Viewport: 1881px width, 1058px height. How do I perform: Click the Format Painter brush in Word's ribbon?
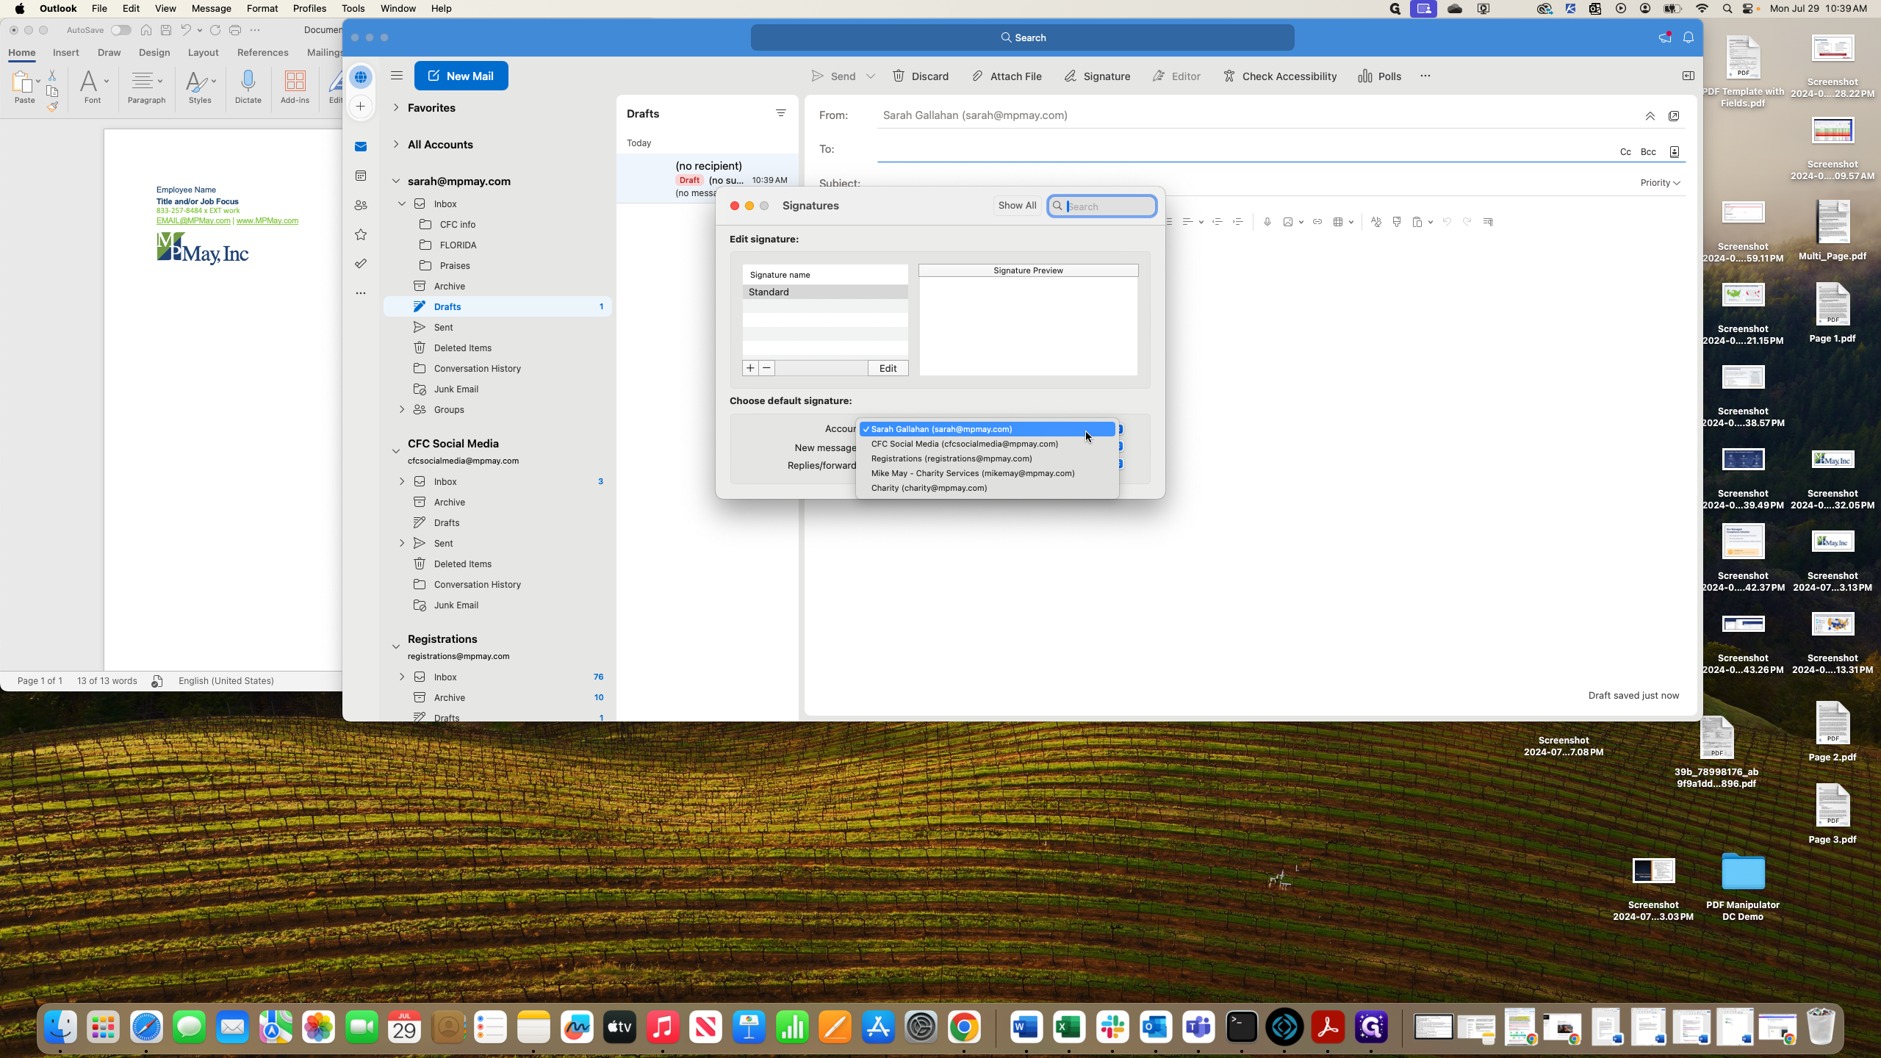[52, 107]
